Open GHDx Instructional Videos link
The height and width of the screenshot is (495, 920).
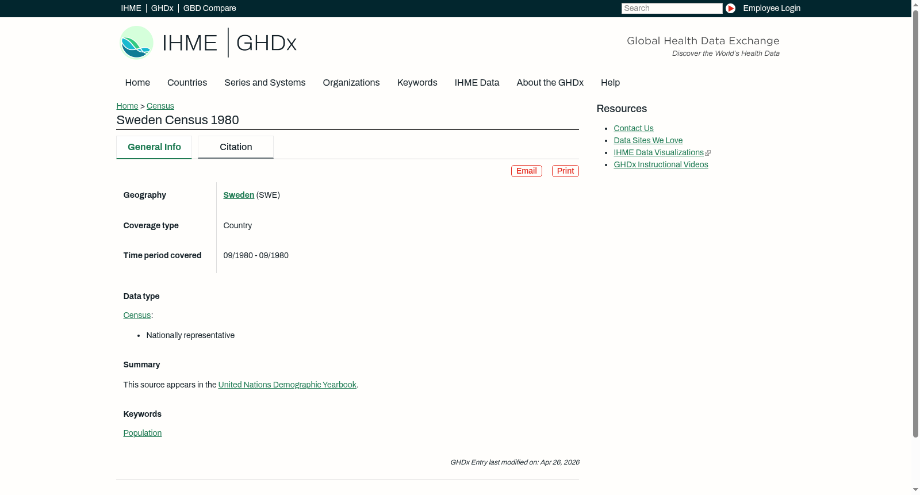pyautogui.click(x=661, y=165)
